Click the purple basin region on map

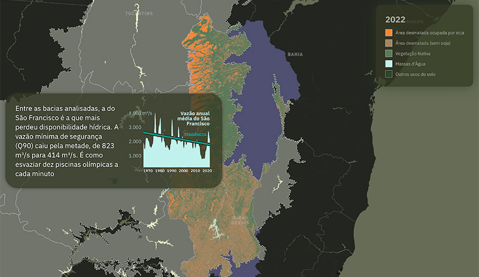tap(263, 108)
